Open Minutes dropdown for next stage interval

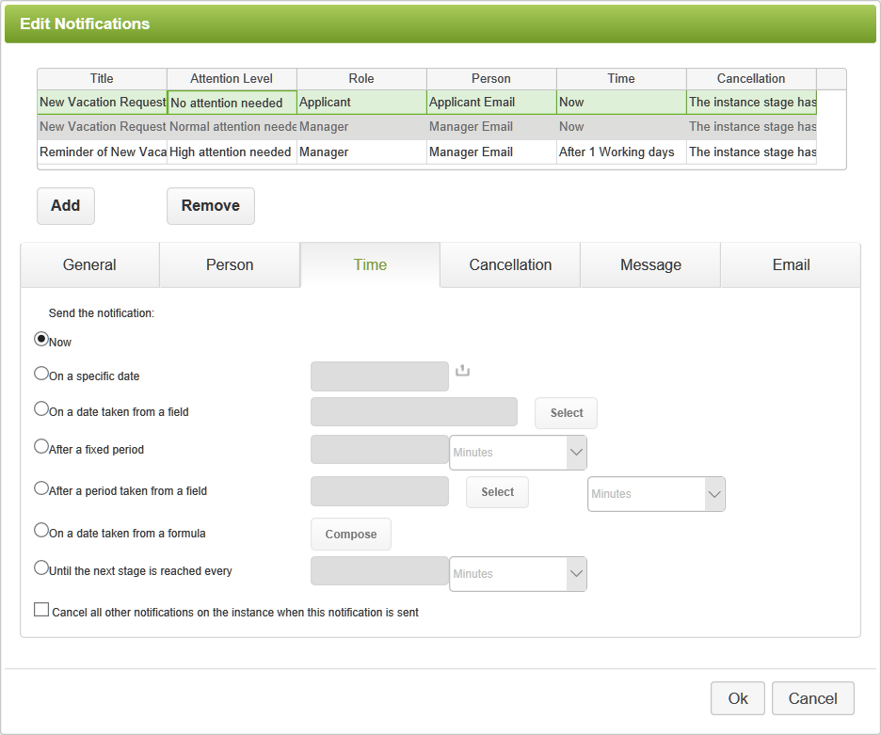click(x=518, y=574)
